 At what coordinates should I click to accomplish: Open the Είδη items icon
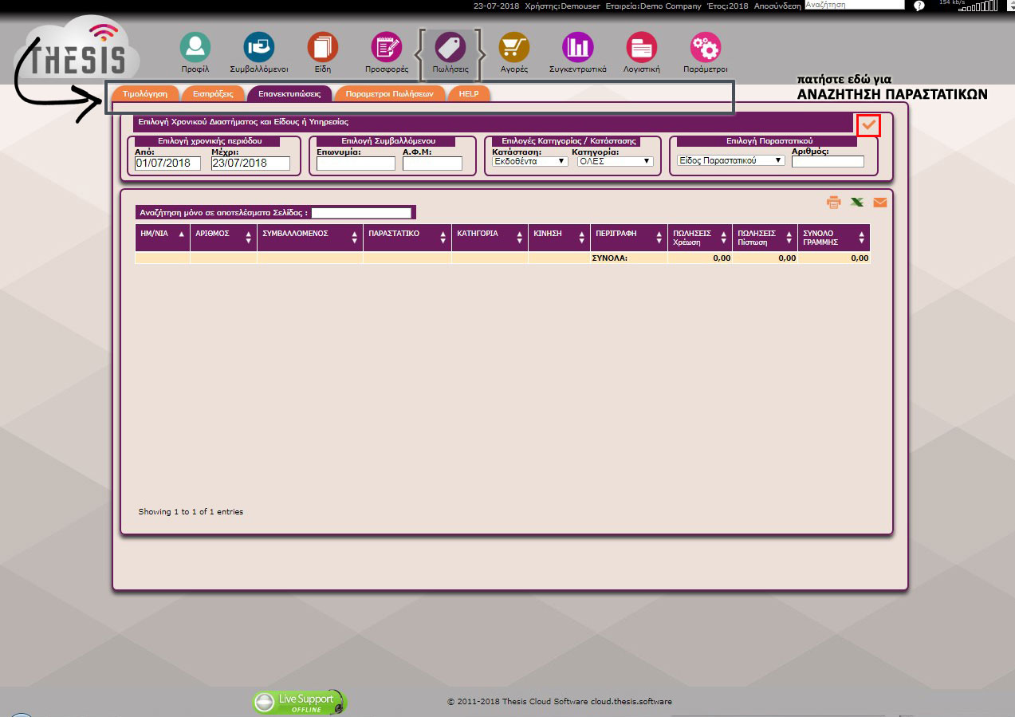click(323, 48)
